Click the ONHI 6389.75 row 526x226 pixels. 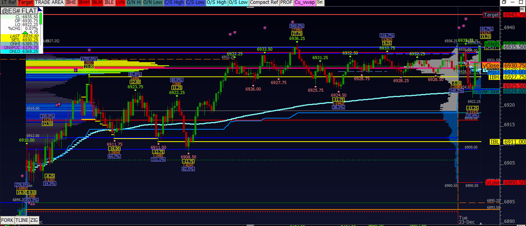pyautogui.click(x=20, y=45)
